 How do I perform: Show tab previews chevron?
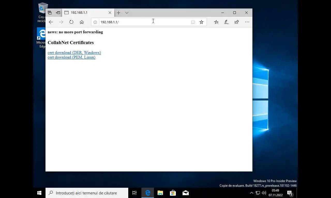pos(127,13)
